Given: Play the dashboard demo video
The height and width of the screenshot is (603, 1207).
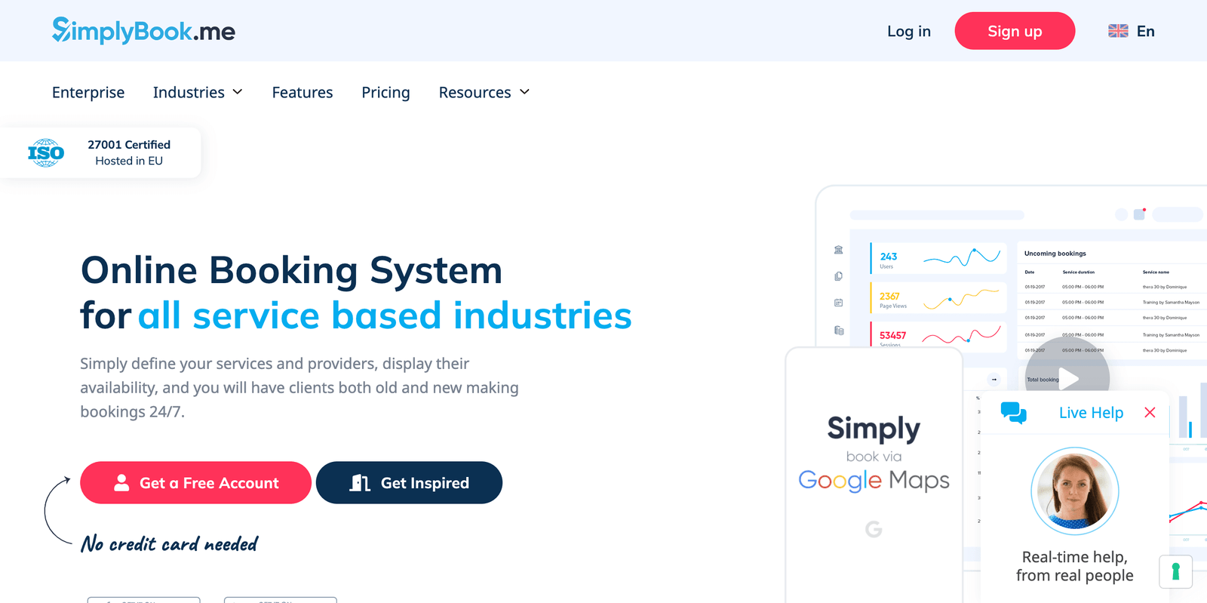Looking at the screenshot, I should (x=1067, y=378).
